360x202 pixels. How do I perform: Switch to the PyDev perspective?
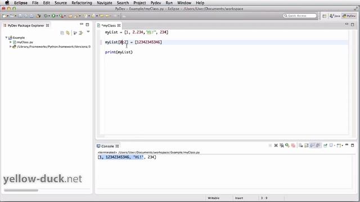[x=349, y=16]
